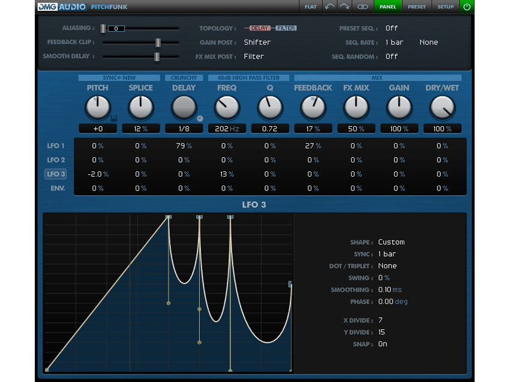Click the Phase value 0.00 deg

pyautogui.click(x=392, y=302)
